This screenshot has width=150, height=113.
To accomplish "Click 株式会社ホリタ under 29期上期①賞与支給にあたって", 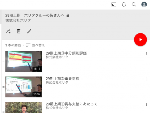I will (x=57, y=108).
